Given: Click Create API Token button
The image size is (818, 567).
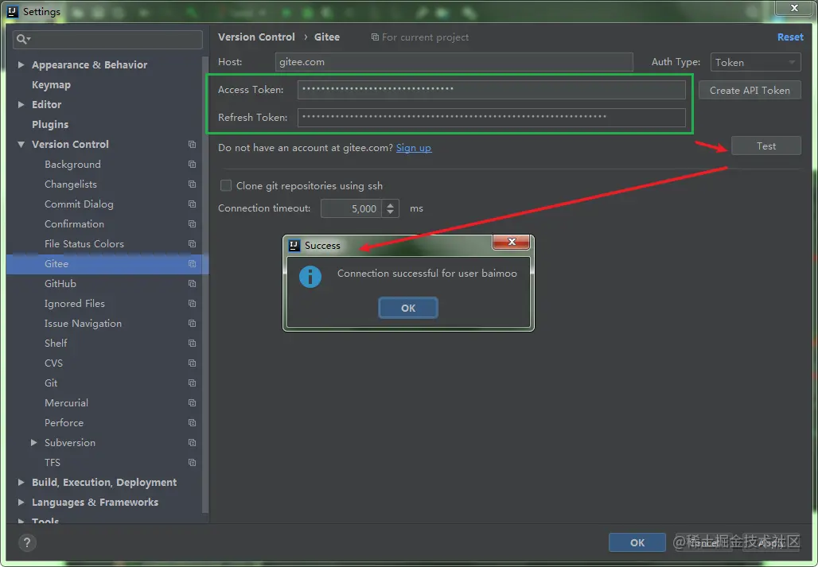Looking at the screenshot, I should [750, 90].
